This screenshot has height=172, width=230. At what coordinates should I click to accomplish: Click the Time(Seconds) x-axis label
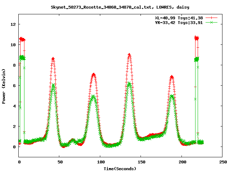click(x=120, y=169)
